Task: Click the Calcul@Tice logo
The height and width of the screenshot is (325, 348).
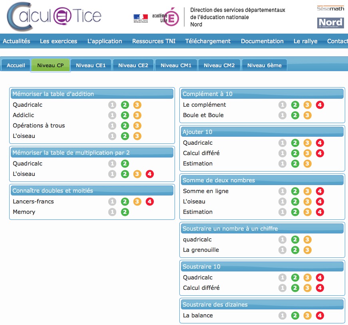Action: click(x=54, y=16)
